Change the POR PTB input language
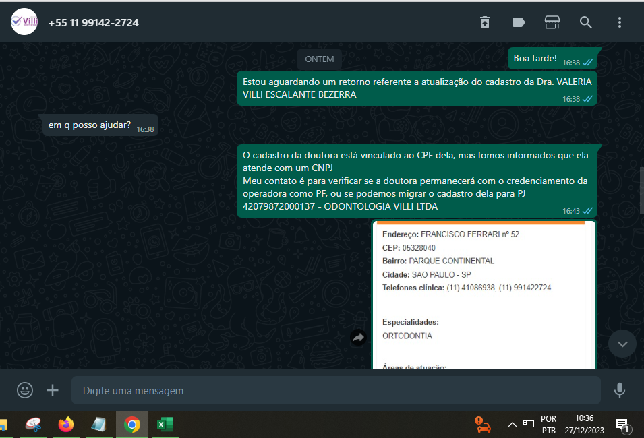Screen dimensions: 644x438 click(548, 425)
